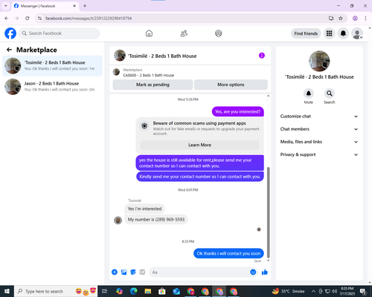This screenshot has width=372, height=297.
Task: Open Microsoft Store from taskbar
Action: (162, 291)
